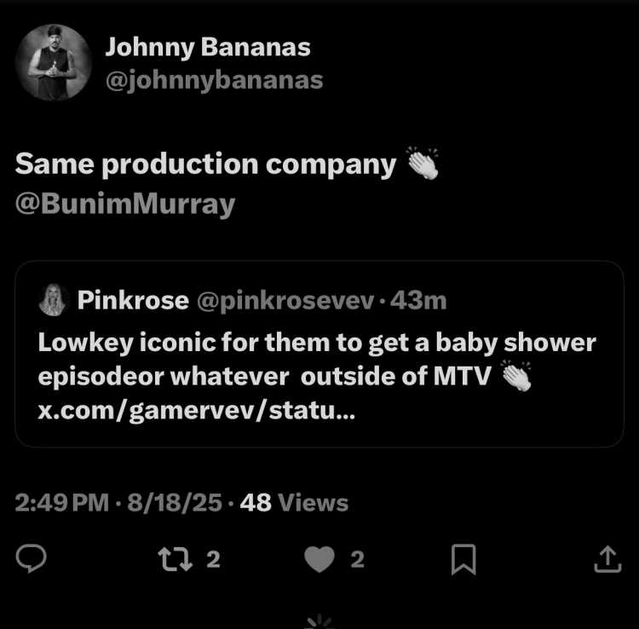Screen dimensions: 639x629
Task: Open the x.com/gamervev/statu... link
Action: [197, 411]
